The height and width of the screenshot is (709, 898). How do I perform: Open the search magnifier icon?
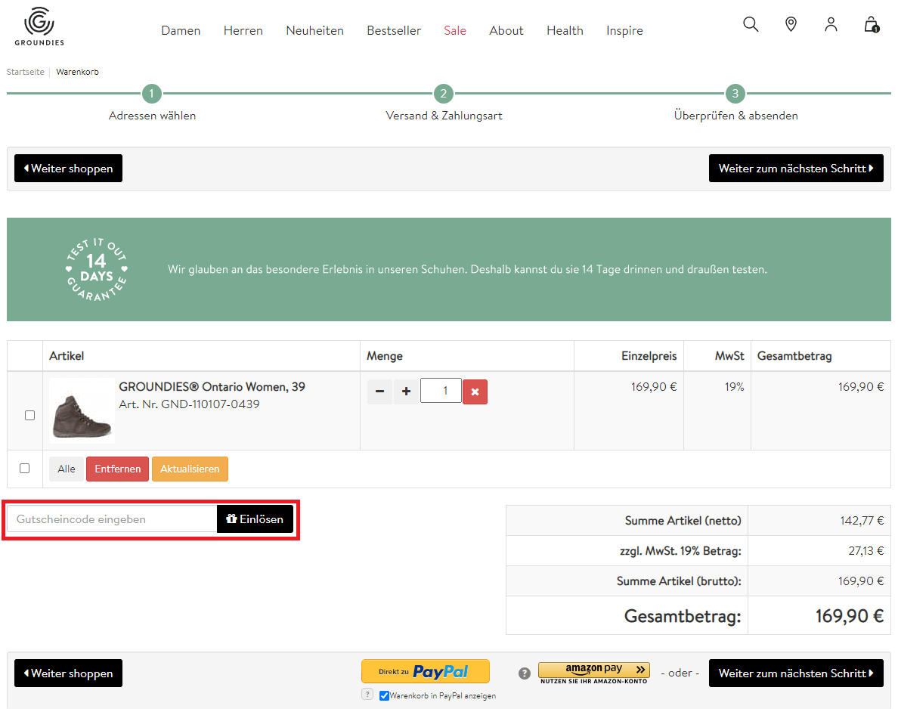tap(751, 24)
